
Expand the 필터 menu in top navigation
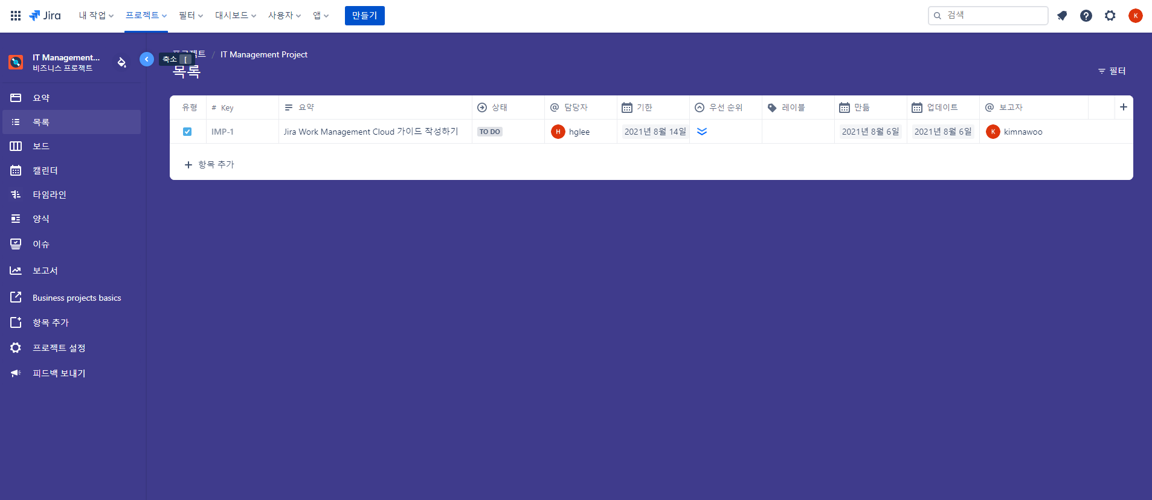coord(191,16)
